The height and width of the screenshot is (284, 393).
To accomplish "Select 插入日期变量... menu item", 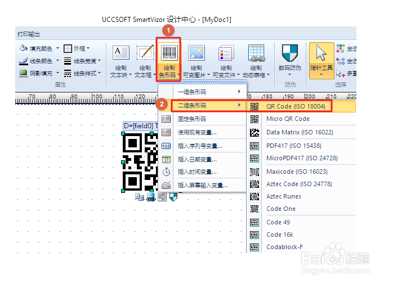I will [203, 159].
